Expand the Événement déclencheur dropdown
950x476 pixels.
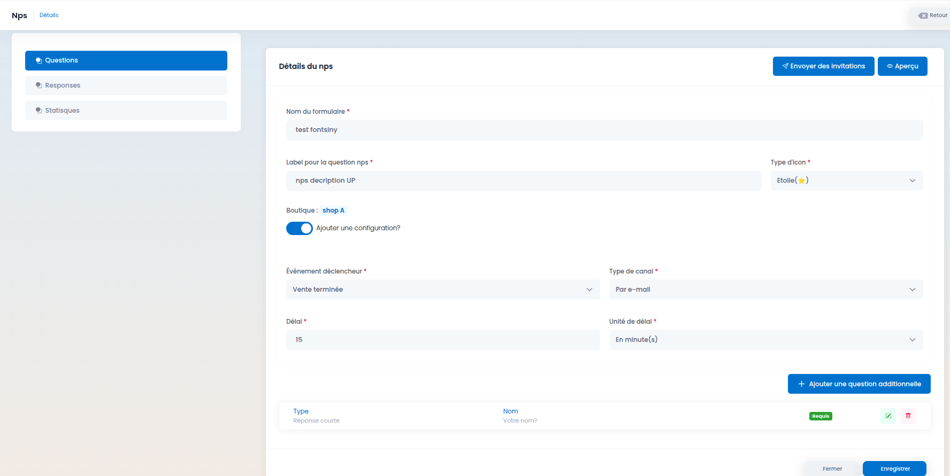pyautogui.click(x=443, y=290)
